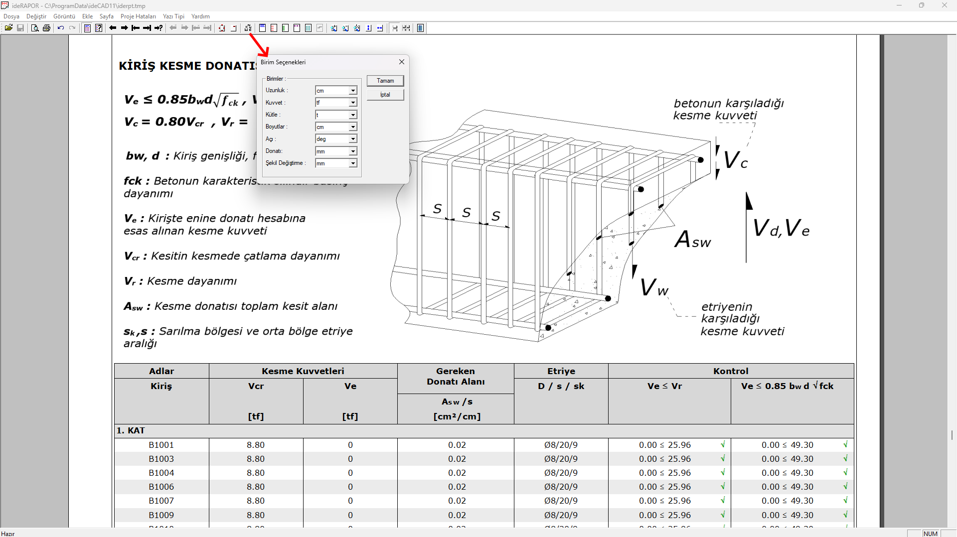957x537 pixels.
Task: Go to the next page with right arrow
Action: coord(124,28)
